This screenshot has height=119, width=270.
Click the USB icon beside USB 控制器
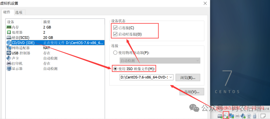(x=9, y=53)
